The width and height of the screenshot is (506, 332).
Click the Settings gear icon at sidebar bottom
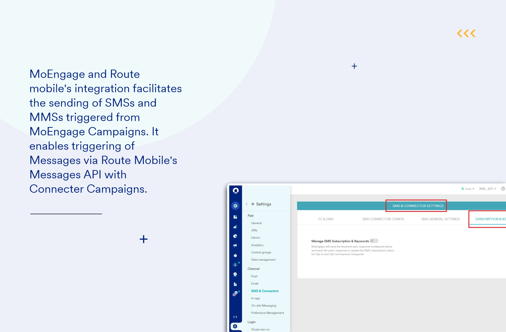tap(235, 326)
